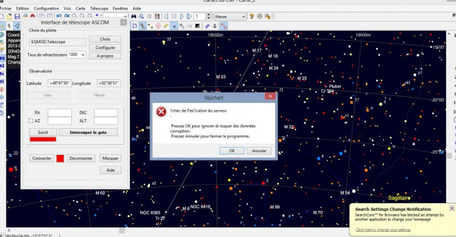456x237 pixels.
Task: Click the red tracking status bar under Suivit
Action: (x=43, y=139)
